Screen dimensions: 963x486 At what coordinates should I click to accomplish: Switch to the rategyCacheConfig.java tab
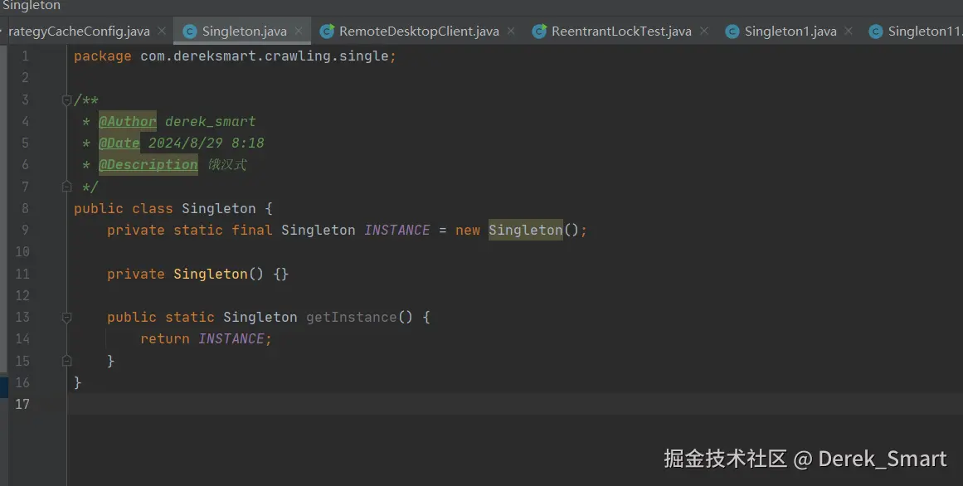click(x=79, y=31)
